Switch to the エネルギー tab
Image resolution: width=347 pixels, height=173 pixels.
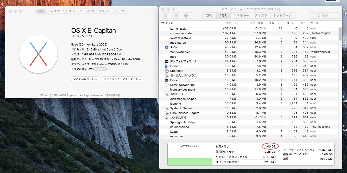tap(241, 16)
